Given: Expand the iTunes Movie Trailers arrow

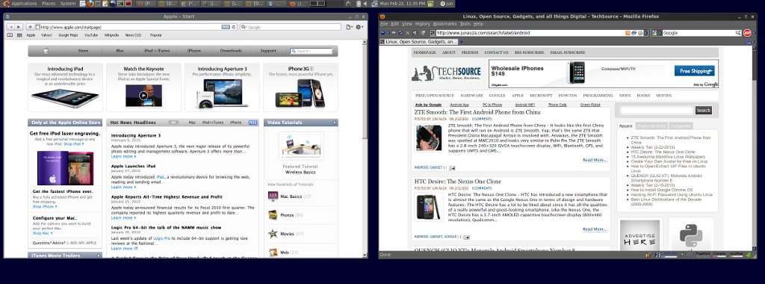Looking at the screenshot, I should (x=99, y=255).
